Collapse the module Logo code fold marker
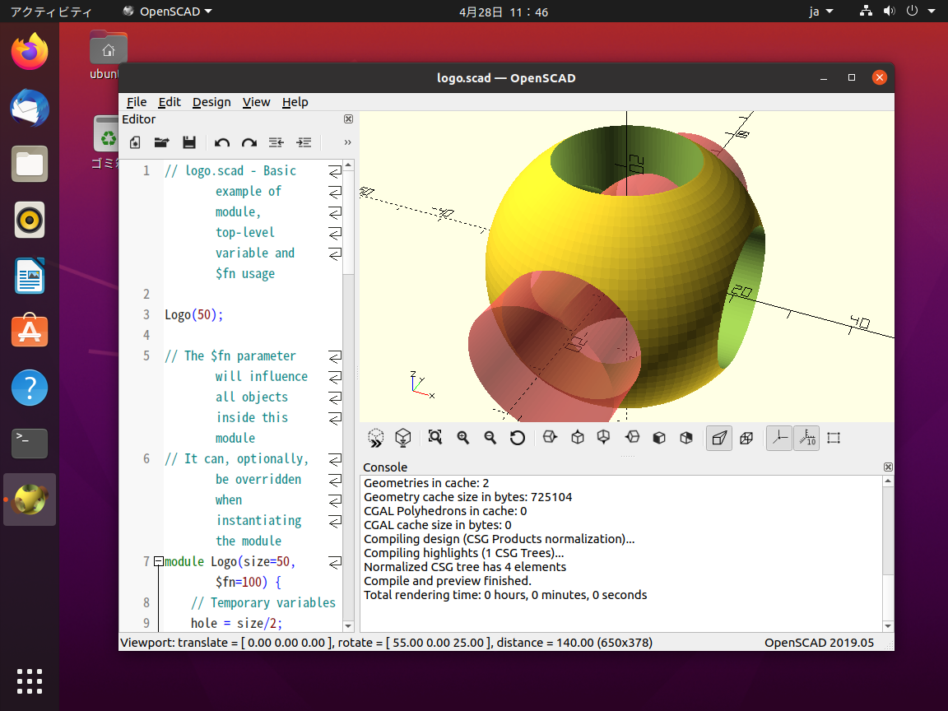Viewport: 948px width, 711px height. click(x=158, y=562)
